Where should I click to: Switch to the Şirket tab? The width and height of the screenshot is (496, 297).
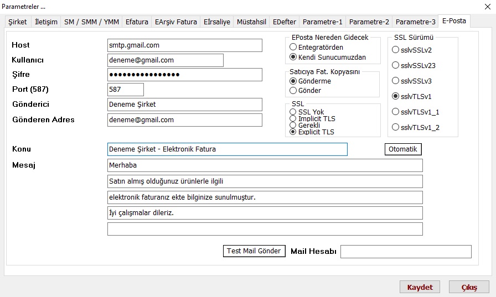[17, 22]
